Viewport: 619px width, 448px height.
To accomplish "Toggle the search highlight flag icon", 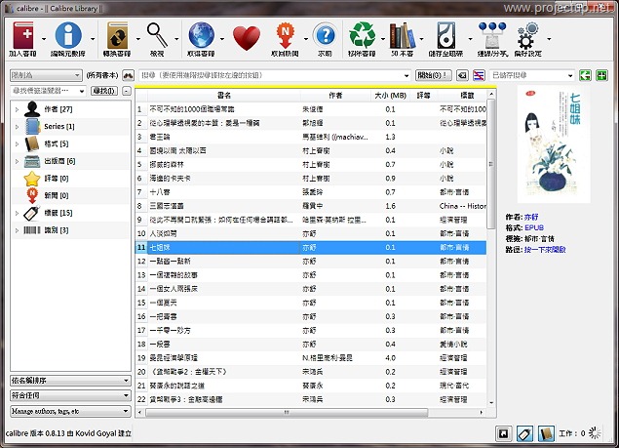I will tap(480, 75).
